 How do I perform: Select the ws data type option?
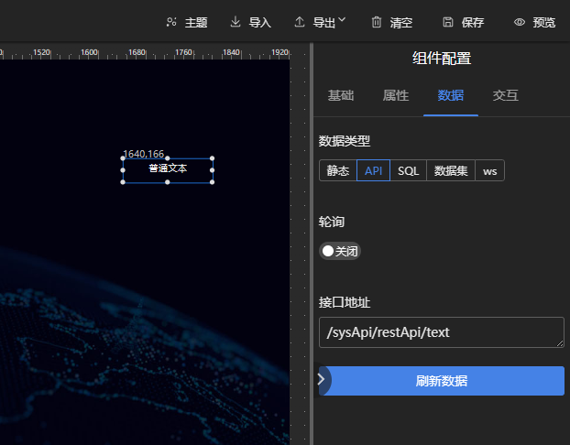tap(489, 171)
